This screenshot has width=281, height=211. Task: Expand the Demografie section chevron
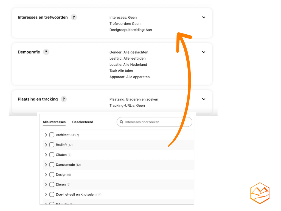click(204, 52)
